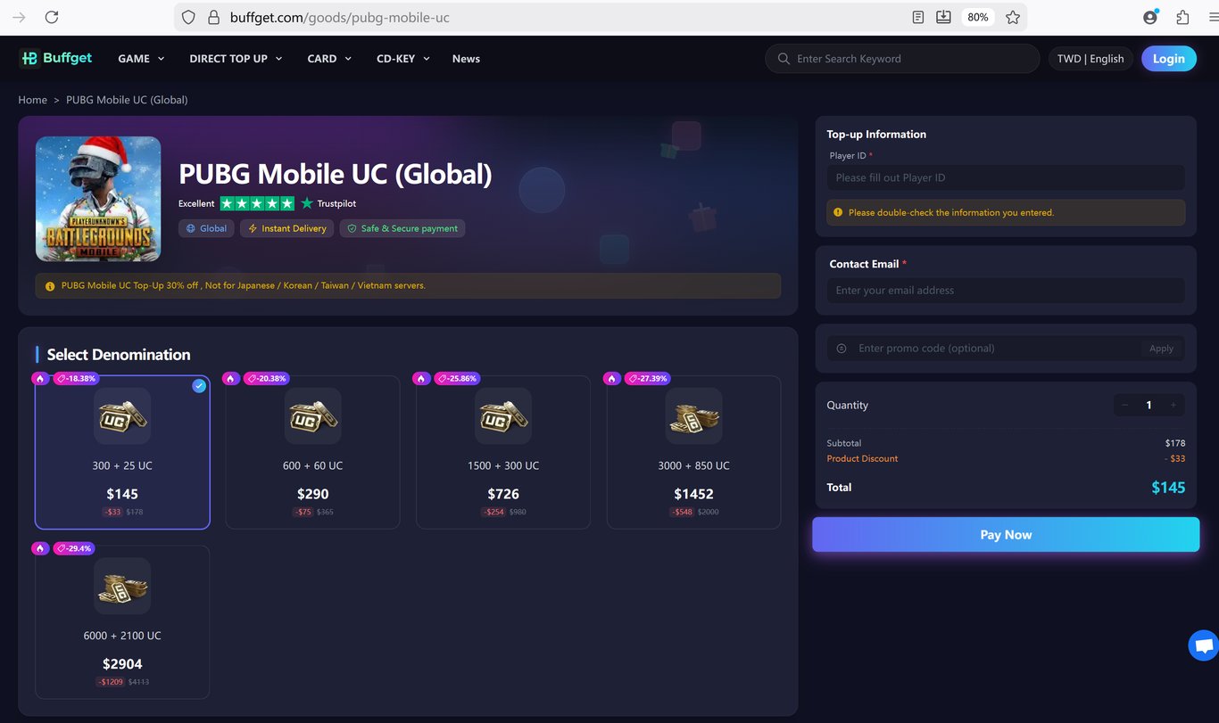The height and width of the screenshot is (723, 1219).
Task: View site security via the padlock icon
Action: (213, 17)
